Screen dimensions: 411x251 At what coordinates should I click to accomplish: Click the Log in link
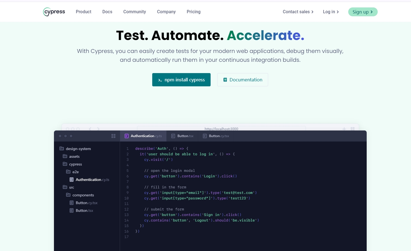331,12
